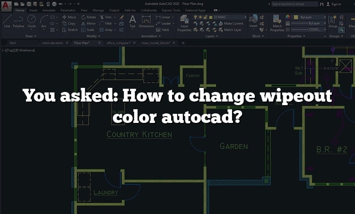The width and height of the screenshot is (355, 214).
Task: Select the Polyline tool
Action: pyautogui.click(x=18, y=21)
